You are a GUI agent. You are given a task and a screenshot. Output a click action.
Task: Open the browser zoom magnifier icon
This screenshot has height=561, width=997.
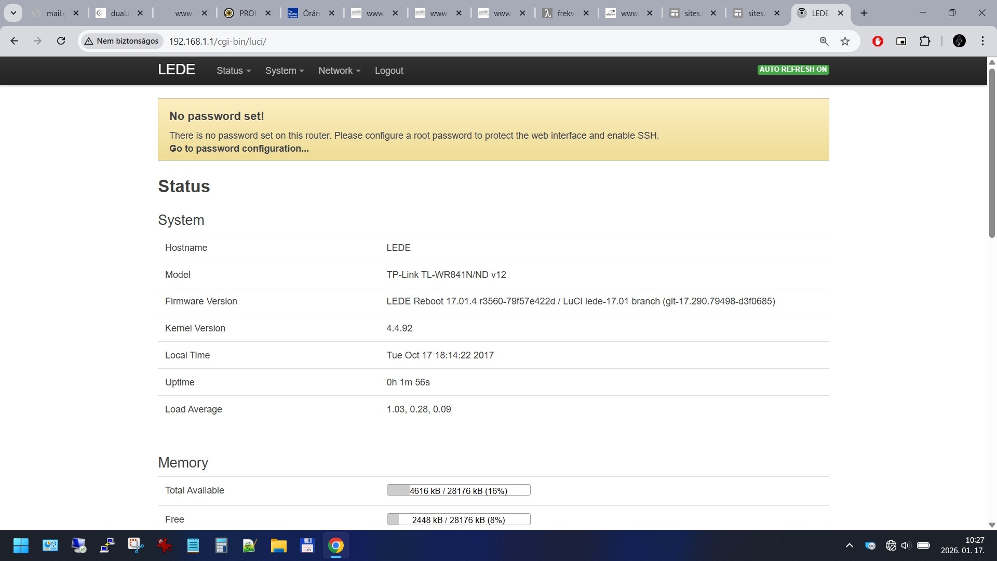[824, 41]
